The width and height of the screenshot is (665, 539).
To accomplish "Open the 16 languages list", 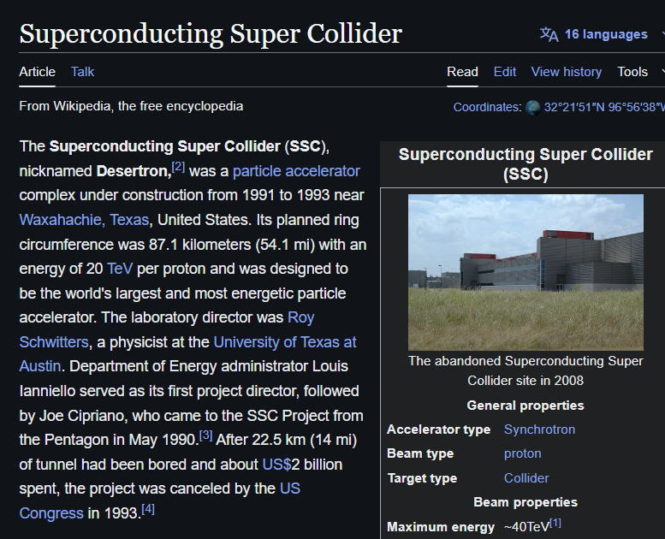I will point(606,34).
